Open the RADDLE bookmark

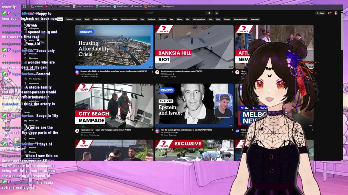click(150, 6)
